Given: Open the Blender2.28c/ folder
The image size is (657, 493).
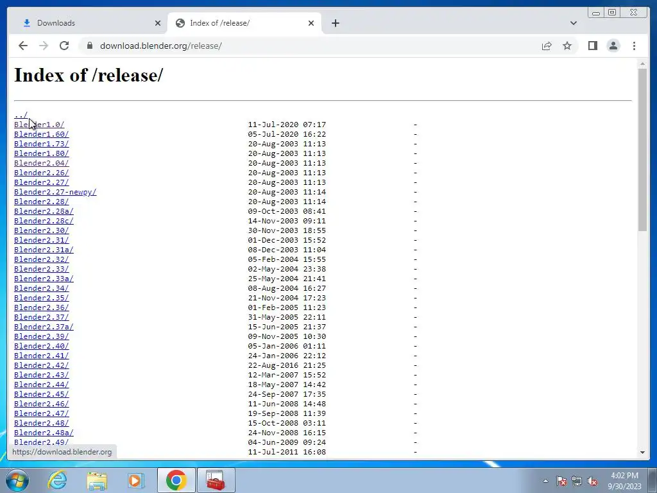Looking at the screenshot, I should 44,221.
